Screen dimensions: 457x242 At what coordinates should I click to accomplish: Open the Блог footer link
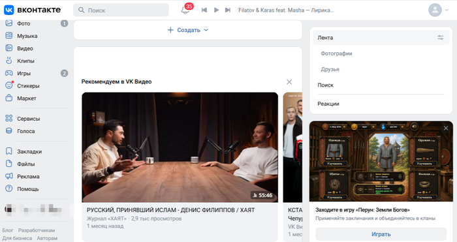coord(8,230)
